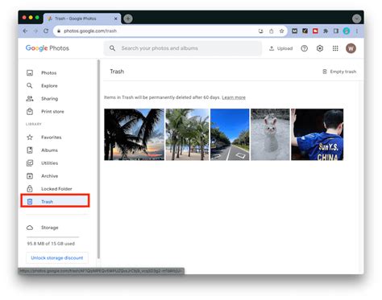Click Unlock storage discount button

pos(57,258)
